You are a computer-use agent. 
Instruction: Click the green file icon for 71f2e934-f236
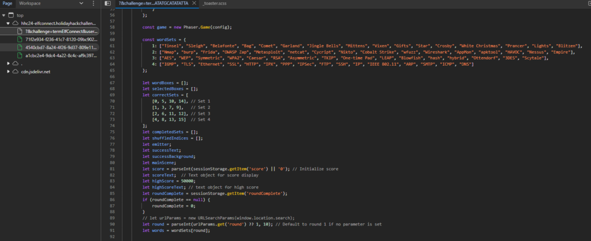coord(21,39)
